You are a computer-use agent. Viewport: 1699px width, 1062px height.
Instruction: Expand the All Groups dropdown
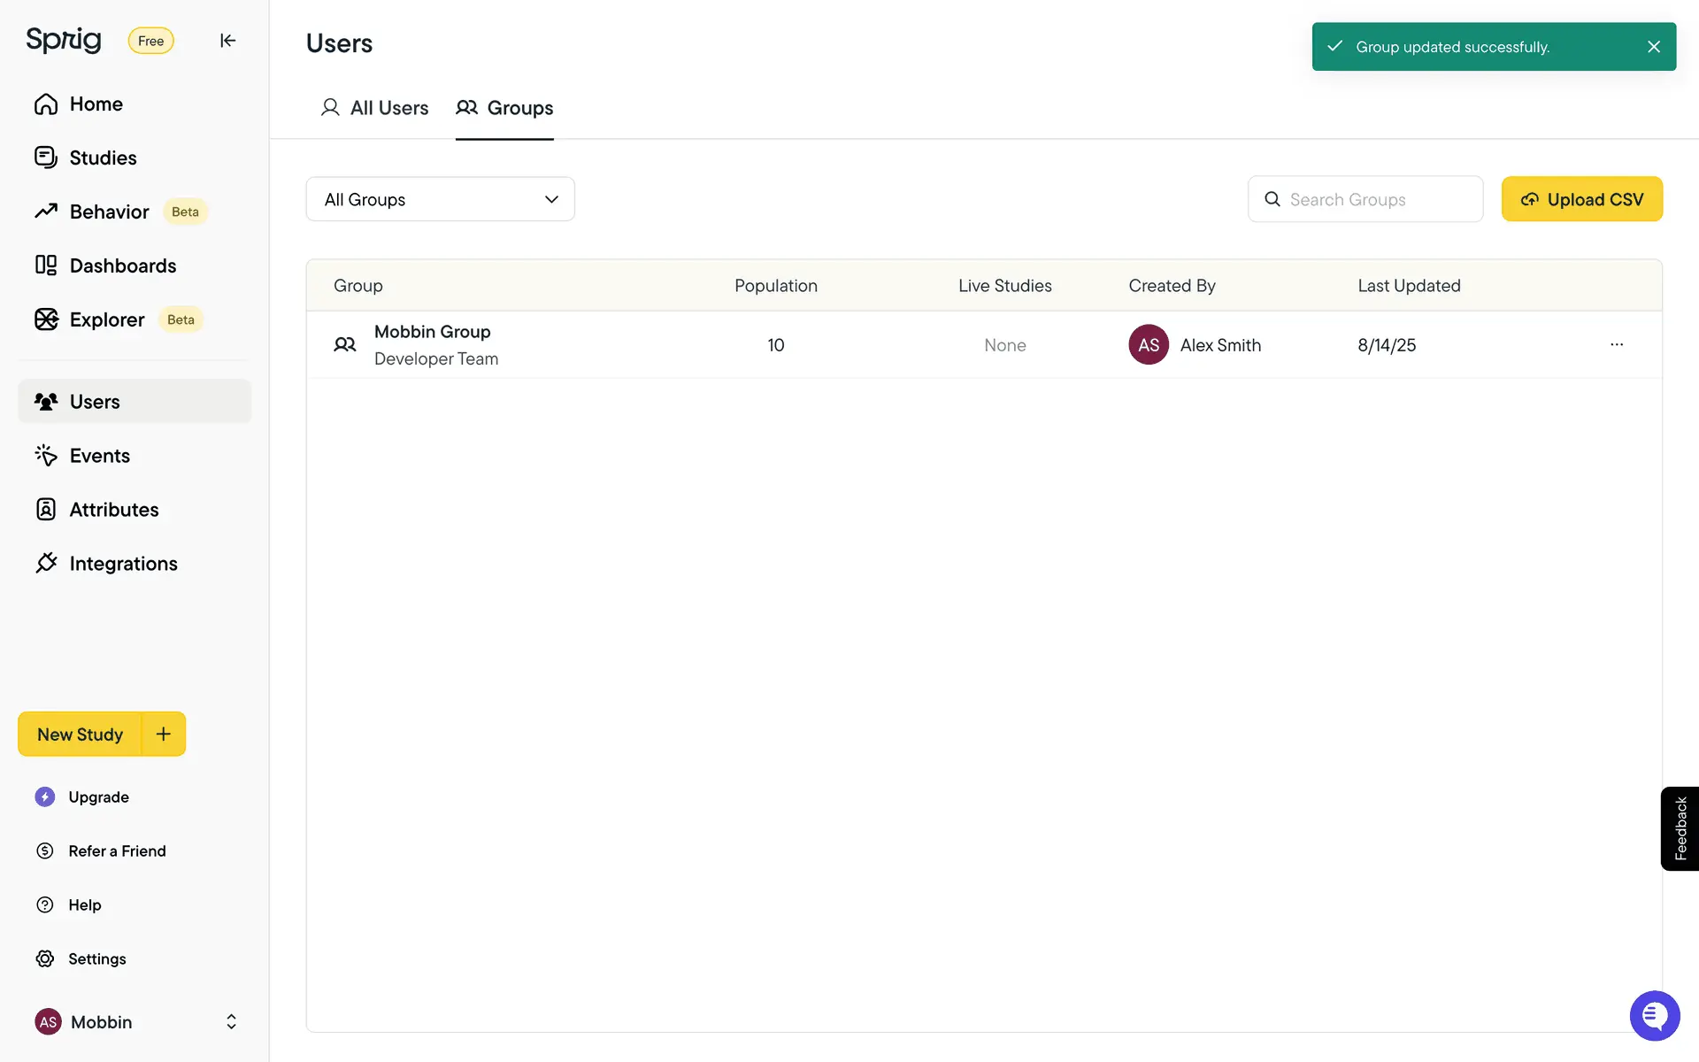point(440,200)
